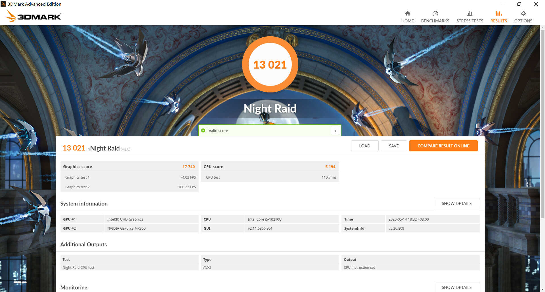Click the 13 021 score circle
Image resolution: width=545 pixels, height=292 pixels.
[270, 64]
